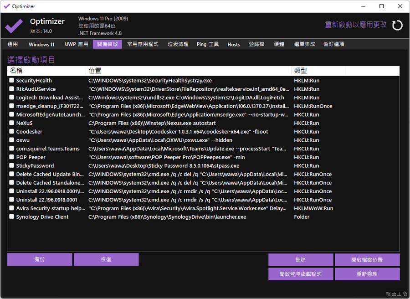Tick the StickyPassword checkbox
Image resolution: width=410 pixels, height=299 pixels.
pos(12,166)
